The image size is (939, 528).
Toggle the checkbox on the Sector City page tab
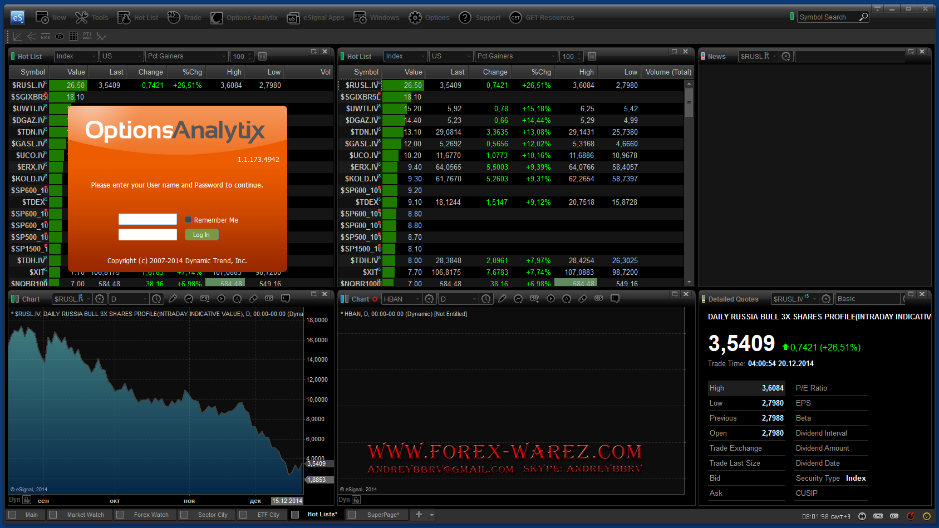[x=184, y=515]
